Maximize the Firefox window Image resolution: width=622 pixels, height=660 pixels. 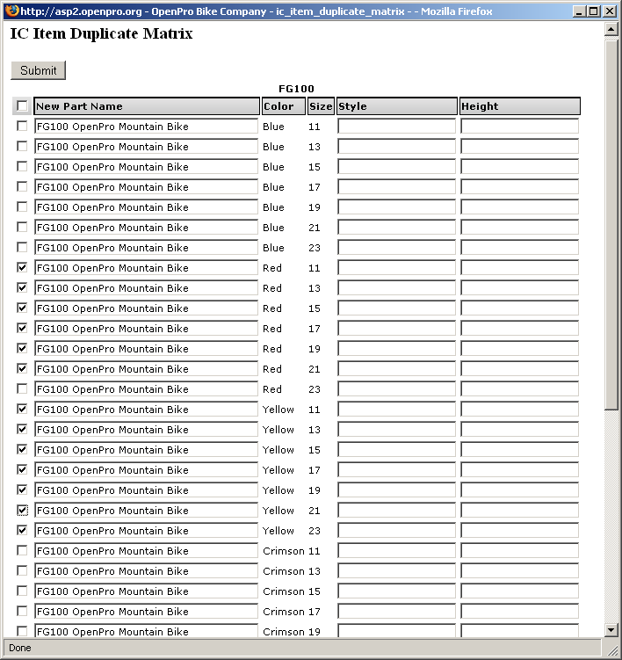(x=594, y=11)
